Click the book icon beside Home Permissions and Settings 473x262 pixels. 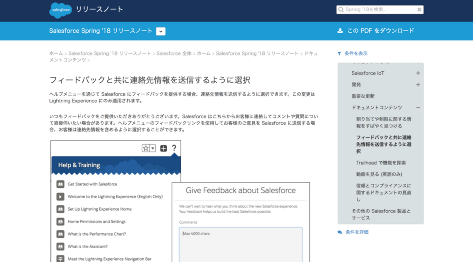click(60, 222)
